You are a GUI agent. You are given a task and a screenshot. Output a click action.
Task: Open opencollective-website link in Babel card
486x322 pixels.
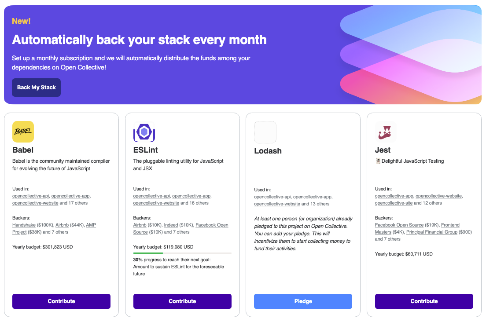point(35,203)
